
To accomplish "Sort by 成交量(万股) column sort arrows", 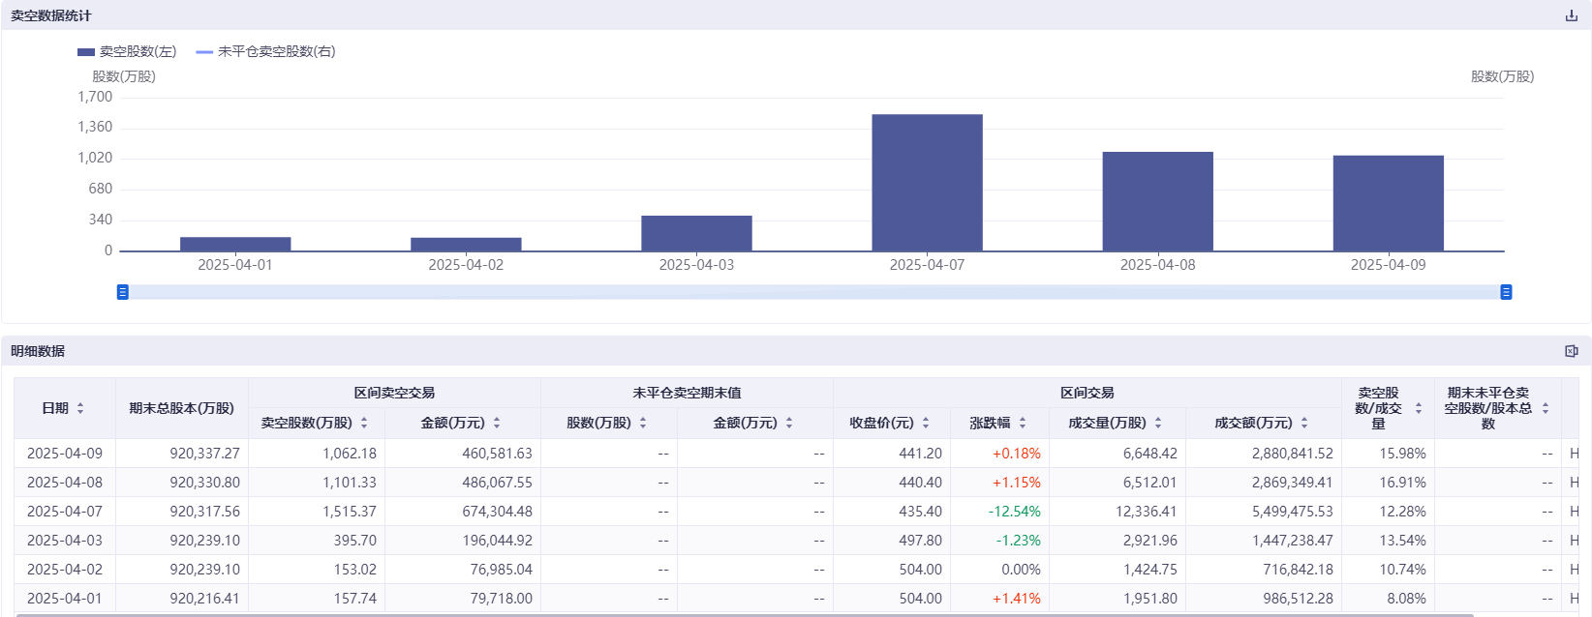I will tap(1158, 423).
